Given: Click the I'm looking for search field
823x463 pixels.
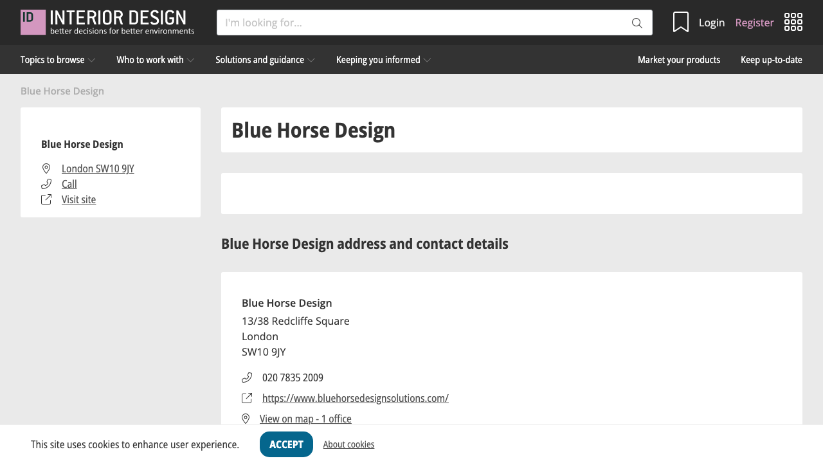Looking at the screenshot, I should tap(386, 23).
